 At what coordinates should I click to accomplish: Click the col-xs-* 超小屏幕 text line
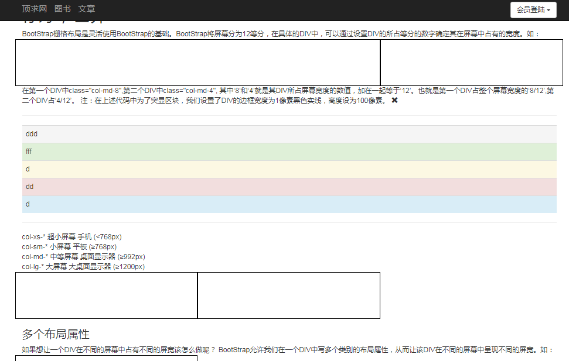71,237
